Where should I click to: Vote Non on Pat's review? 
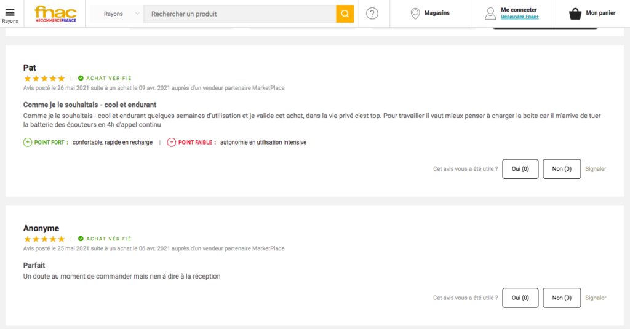tap(562, 168)
